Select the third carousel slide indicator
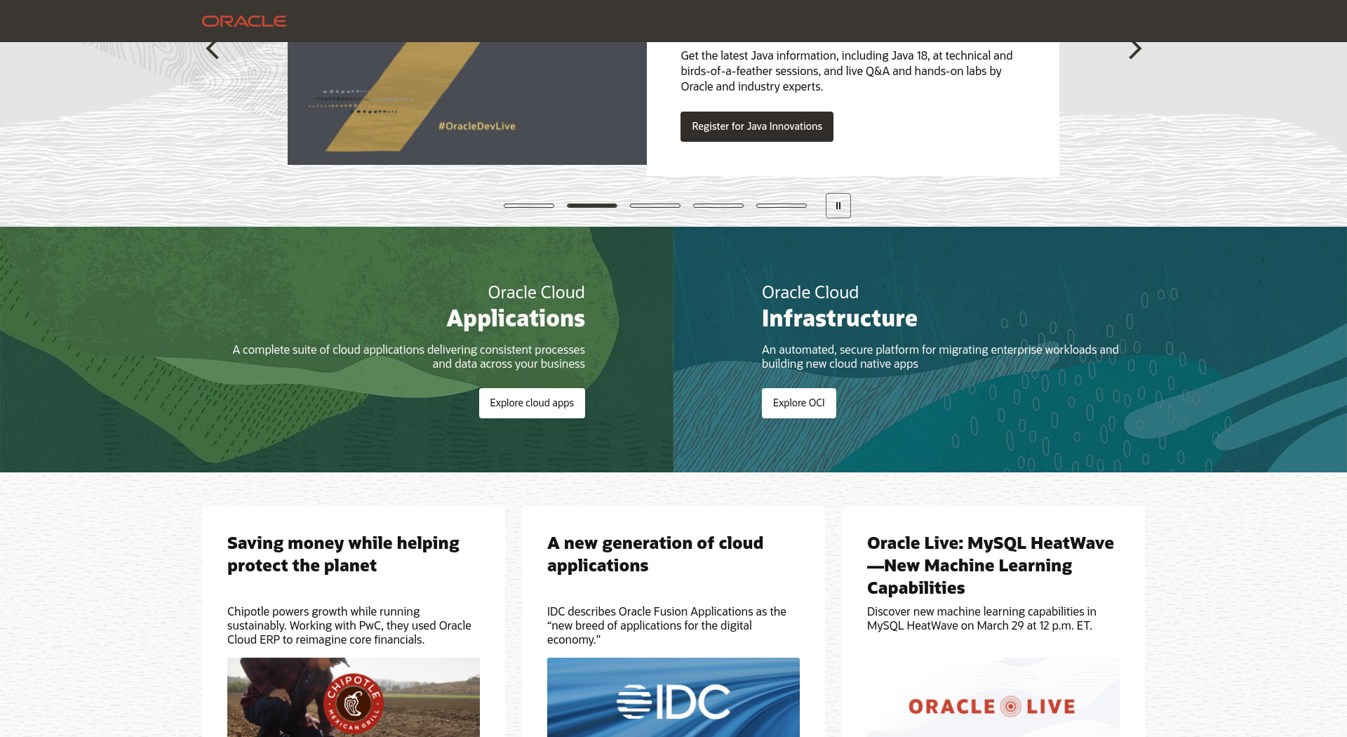This screenshot has width=1347, height=737. (655, 206)
